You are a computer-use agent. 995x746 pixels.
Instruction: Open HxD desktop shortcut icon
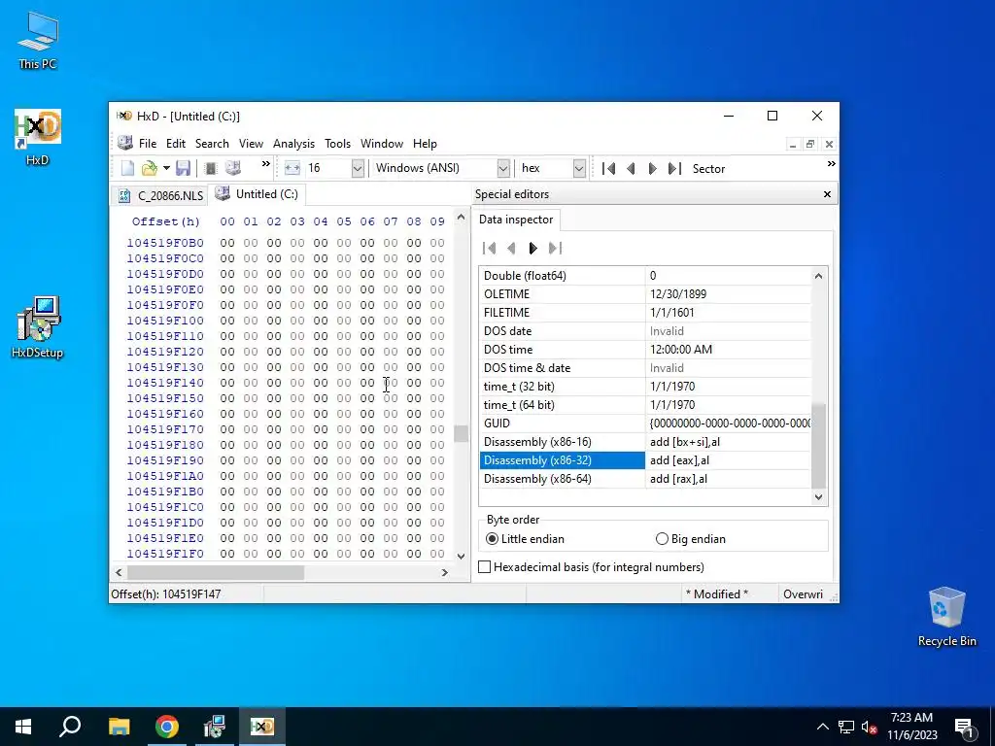coord(38,137)
